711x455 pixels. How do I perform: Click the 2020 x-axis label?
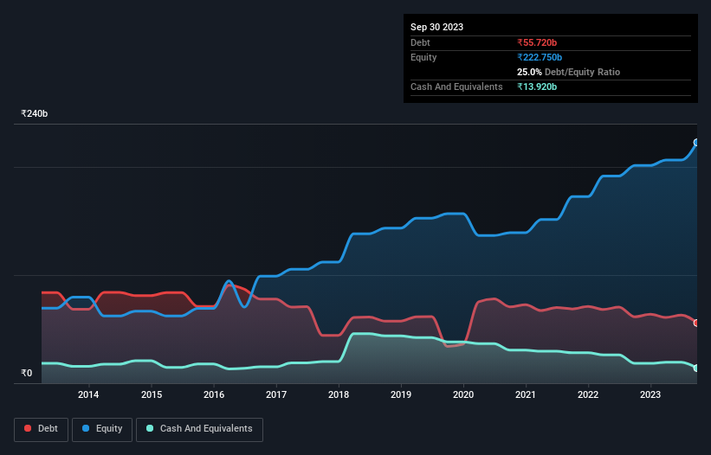(463, 394)
